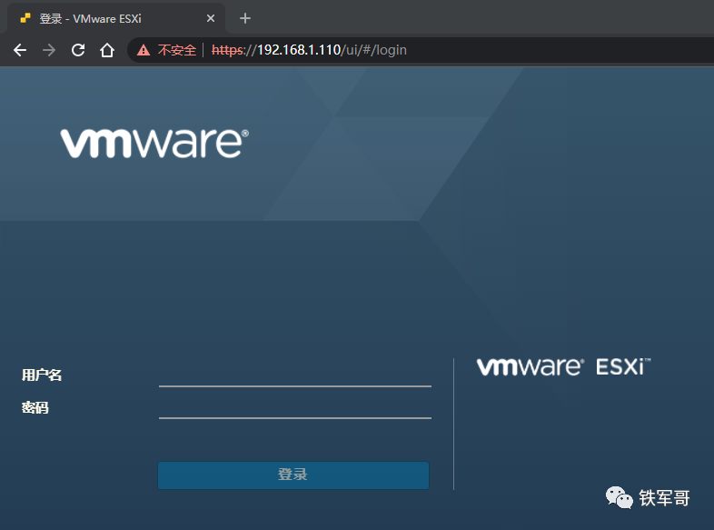Viewport: 714px width, 530px height.
Task: Click the vmware ESXi product logo
Action: pos(564,367)
